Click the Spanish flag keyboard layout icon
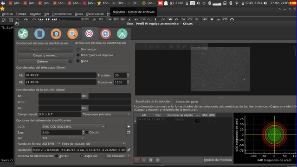The width and height of the screenshot is (297, 167). point(293,3)
